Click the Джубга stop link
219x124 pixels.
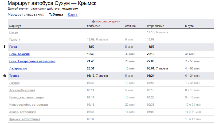[x=14, y=83]
